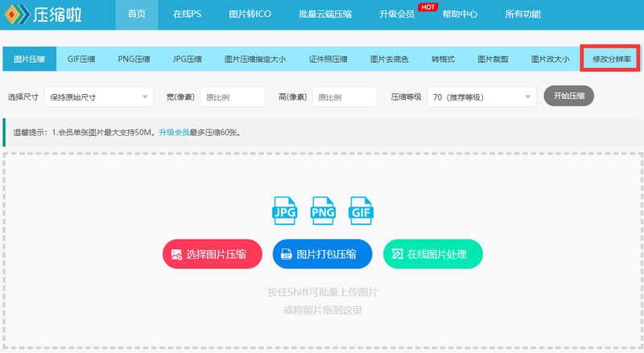Open the 证件照压缩 tab
Image resolution: width=644 pixels, height=353 pixels.
(x=328, y=60)
